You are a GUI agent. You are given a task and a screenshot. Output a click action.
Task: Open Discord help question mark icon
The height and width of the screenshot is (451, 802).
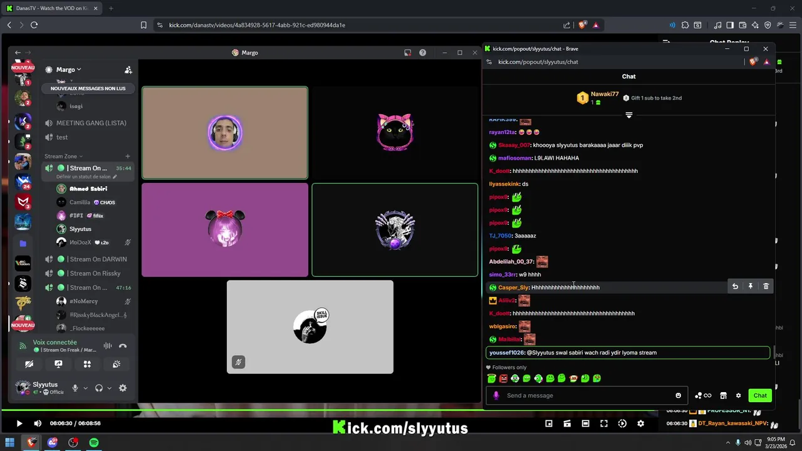point(422,53)
